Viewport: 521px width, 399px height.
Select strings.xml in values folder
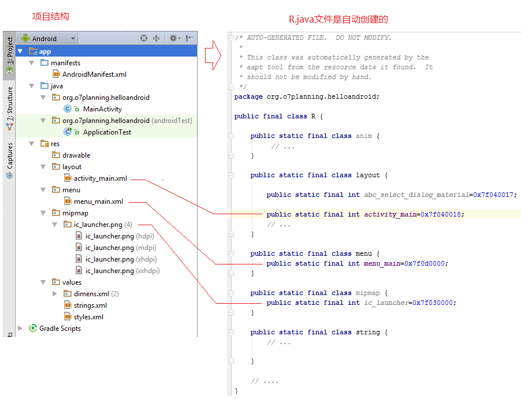coord(90,305)
